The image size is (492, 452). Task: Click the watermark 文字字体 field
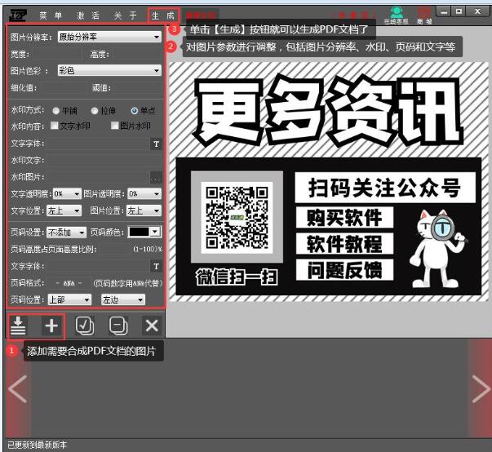(x=100, y=144)
